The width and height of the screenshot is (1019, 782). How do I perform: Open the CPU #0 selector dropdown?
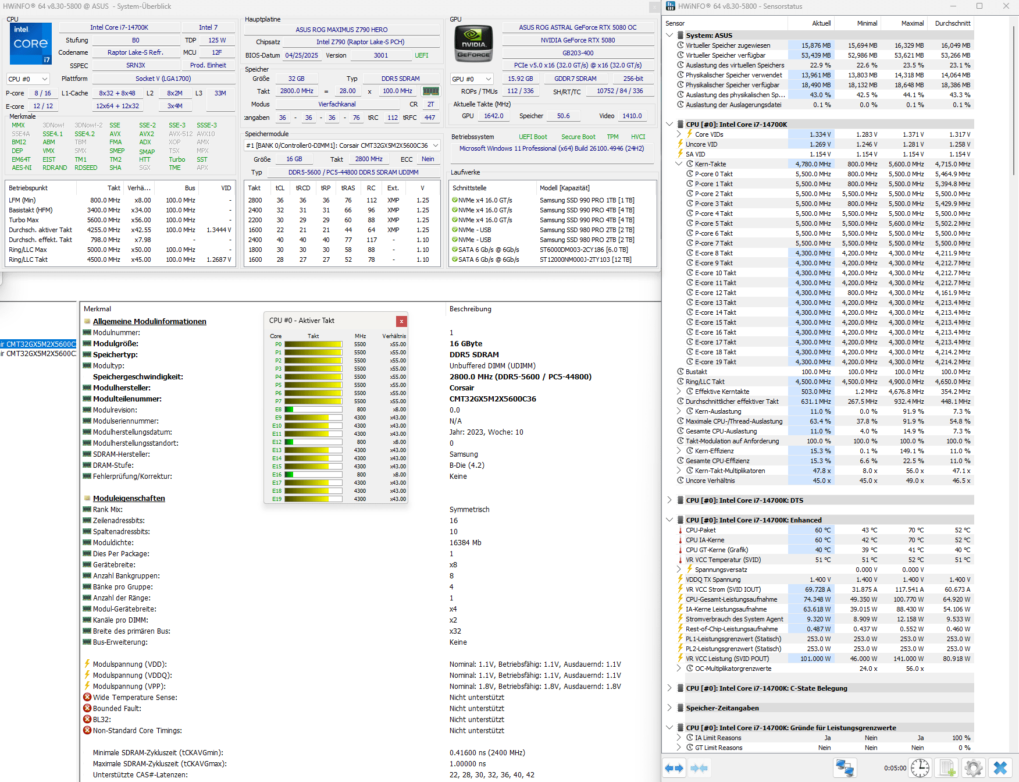coord(28,79)
